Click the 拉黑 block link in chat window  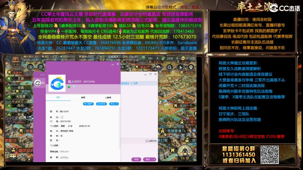click(x=135, y=83)
